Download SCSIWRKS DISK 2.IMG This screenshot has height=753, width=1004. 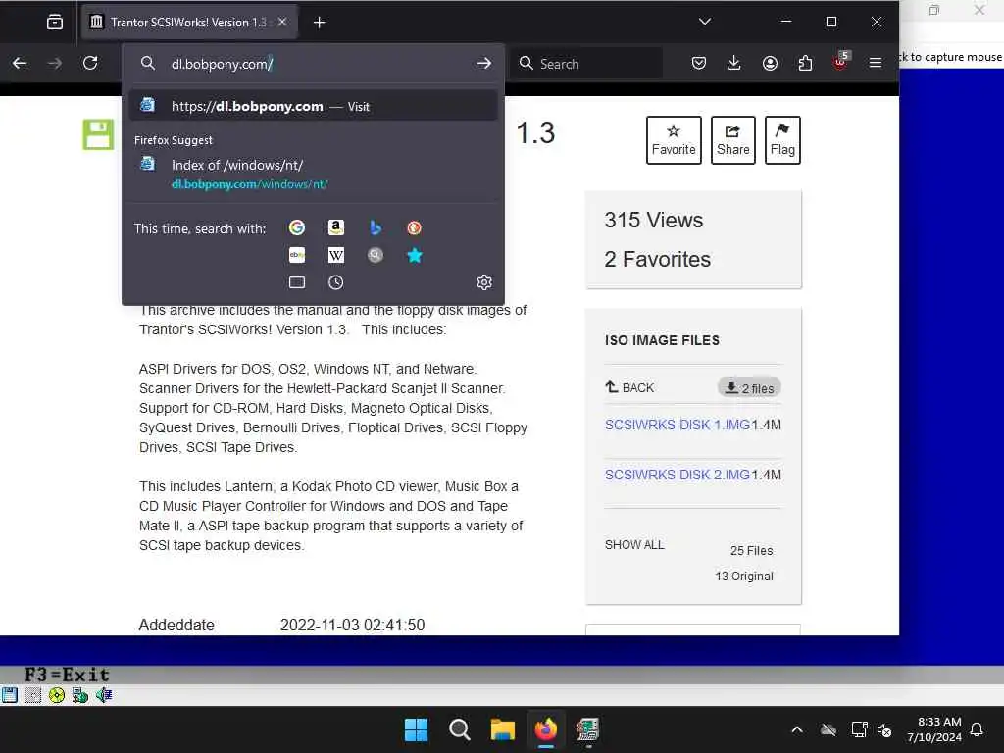tap(678, 475)
